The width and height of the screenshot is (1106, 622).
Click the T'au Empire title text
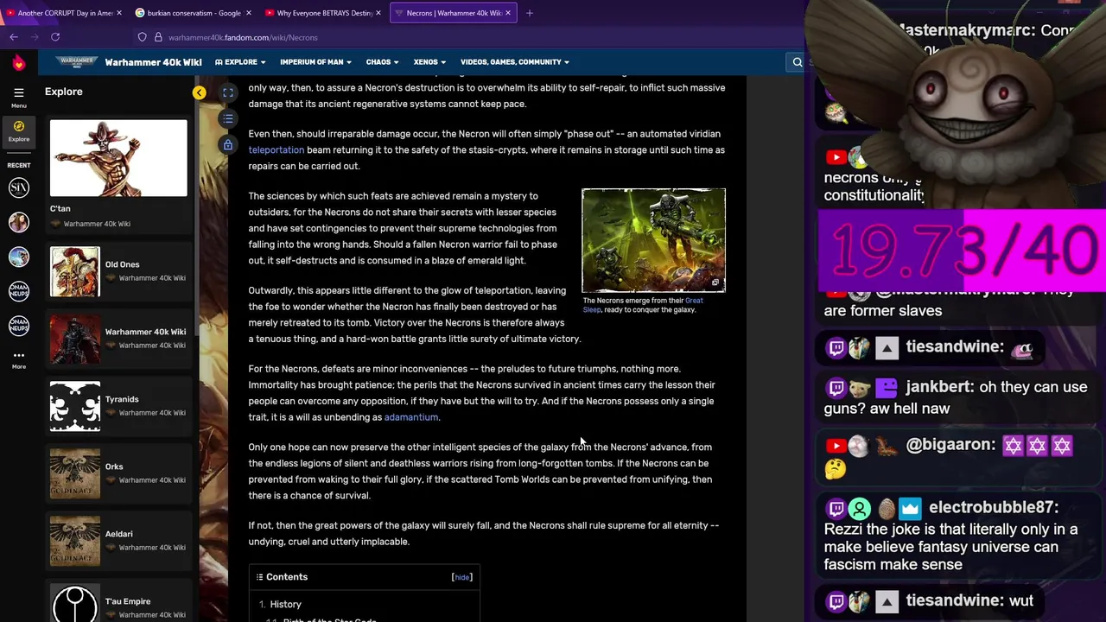(x=128, y=601)
